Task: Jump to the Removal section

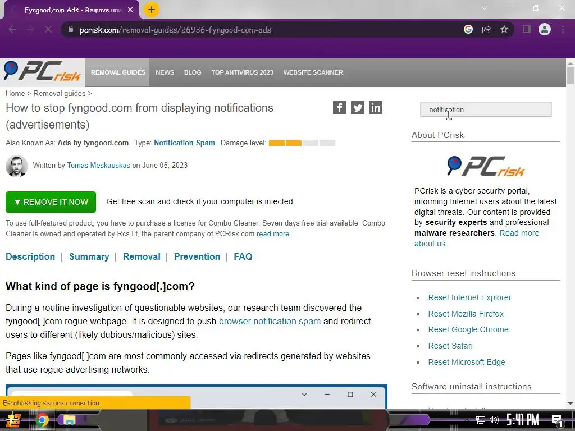Action: click(142, 256)
